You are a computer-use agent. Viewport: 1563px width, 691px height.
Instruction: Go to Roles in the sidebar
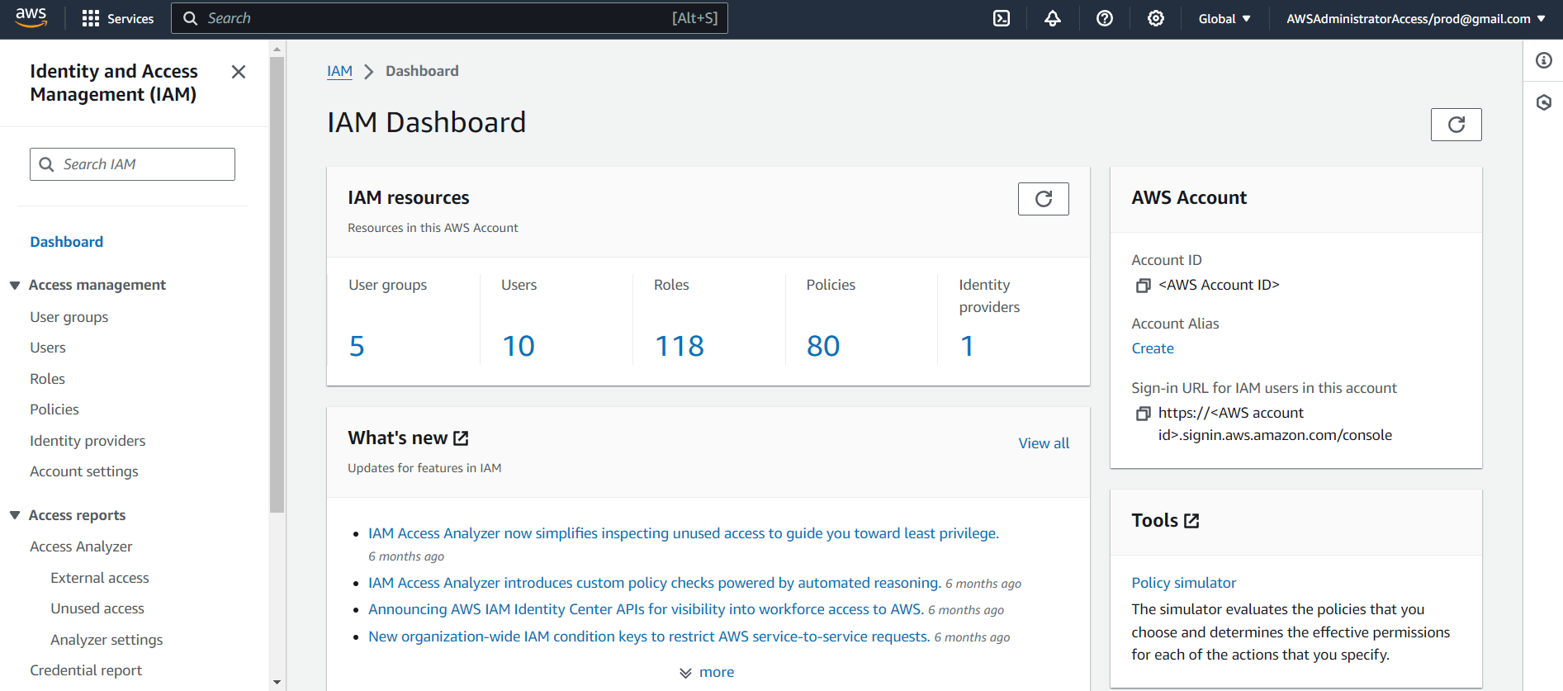pyautogui.click(x=47, y=379)
